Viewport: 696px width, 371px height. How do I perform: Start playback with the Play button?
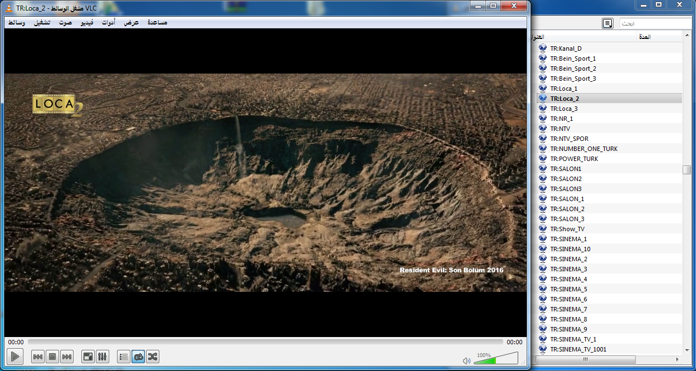(x=15, y=357)
